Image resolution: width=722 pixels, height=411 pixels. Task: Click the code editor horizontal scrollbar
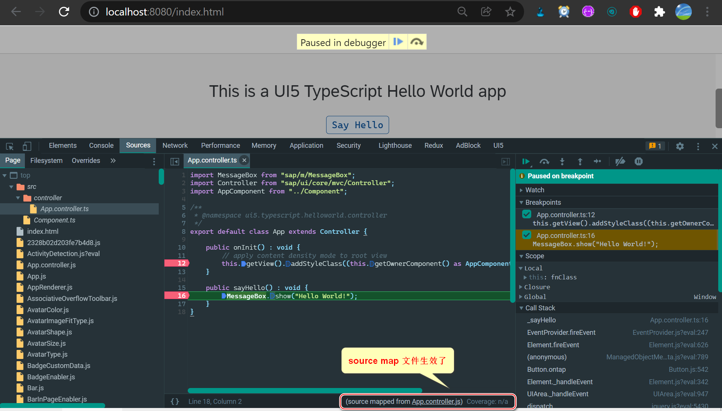point(305,391)
